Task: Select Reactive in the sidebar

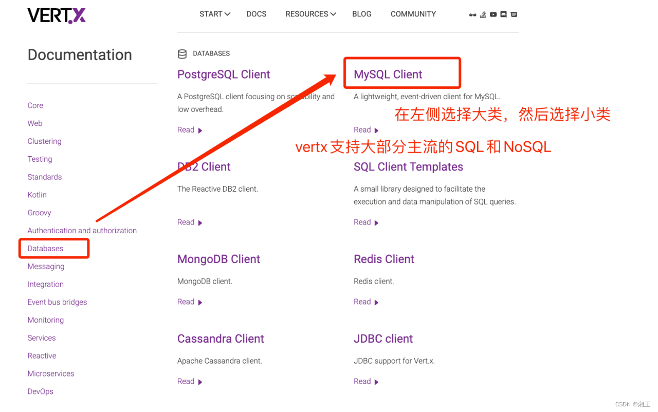Action: coord(42,355)
